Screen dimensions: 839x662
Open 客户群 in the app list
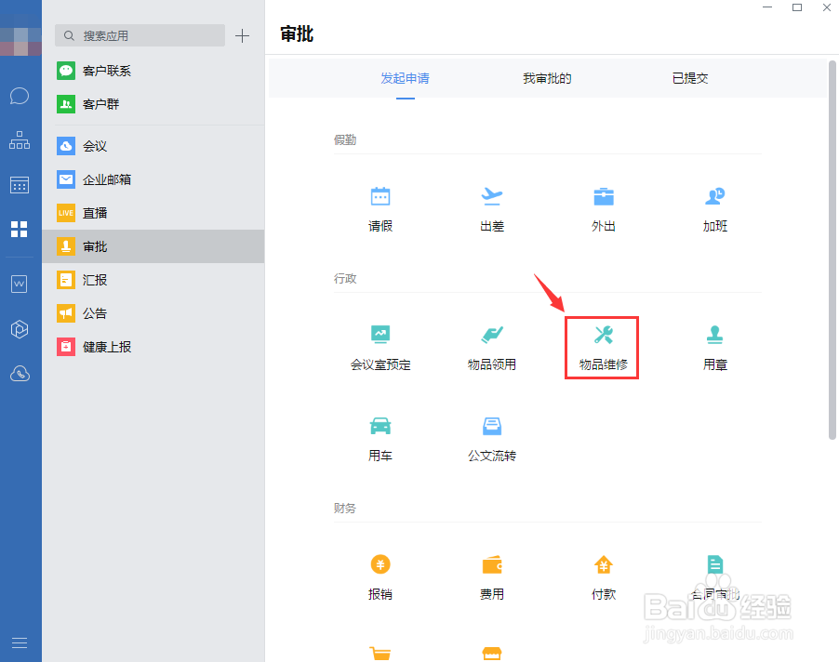pos(153,104)
